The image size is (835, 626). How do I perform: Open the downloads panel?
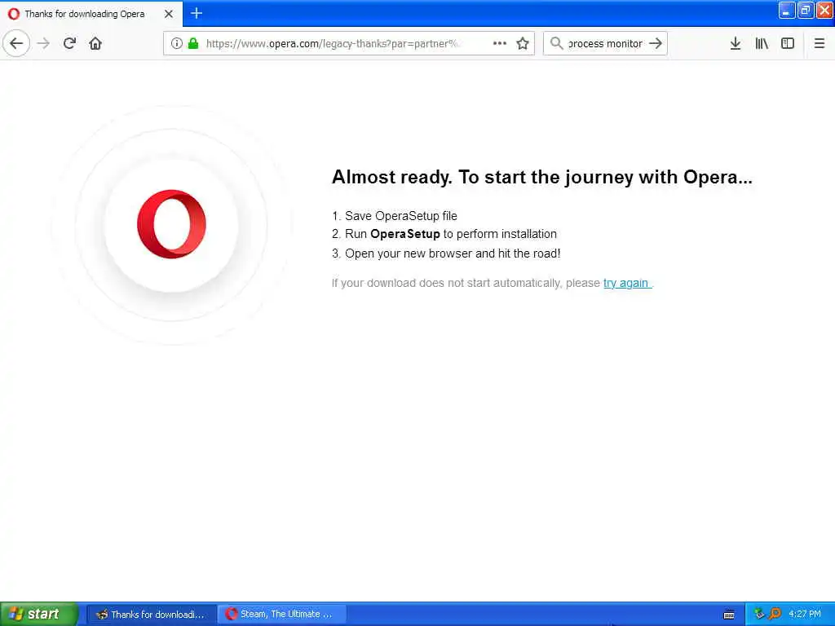point(735,43)
